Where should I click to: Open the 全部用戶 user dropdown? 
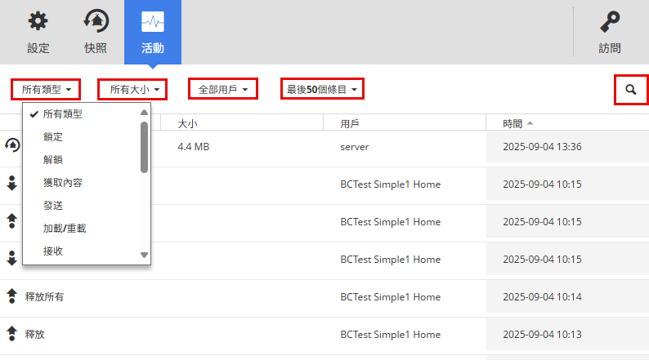pos(223,89)
